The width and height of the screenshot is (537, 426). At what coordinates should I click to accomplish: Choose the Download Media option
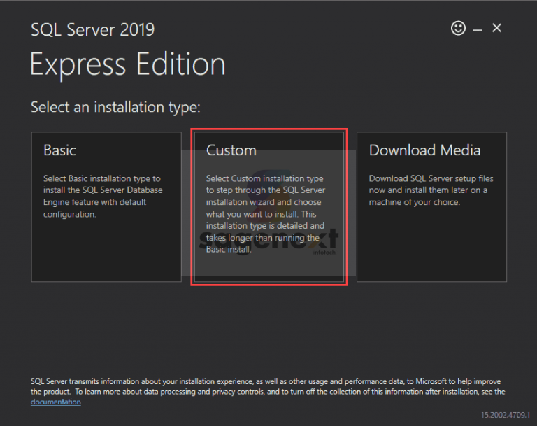[431, 206]
